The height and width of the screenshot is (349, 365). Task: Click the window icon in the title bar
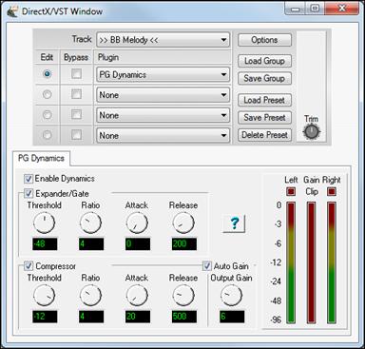click(12, 11)
